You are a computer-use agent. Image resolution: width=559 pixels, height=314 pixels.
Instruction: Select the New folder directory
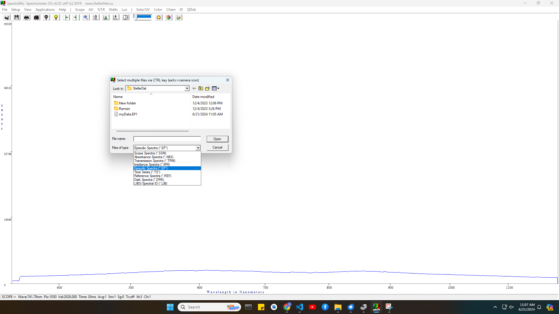tap(125, 103)
